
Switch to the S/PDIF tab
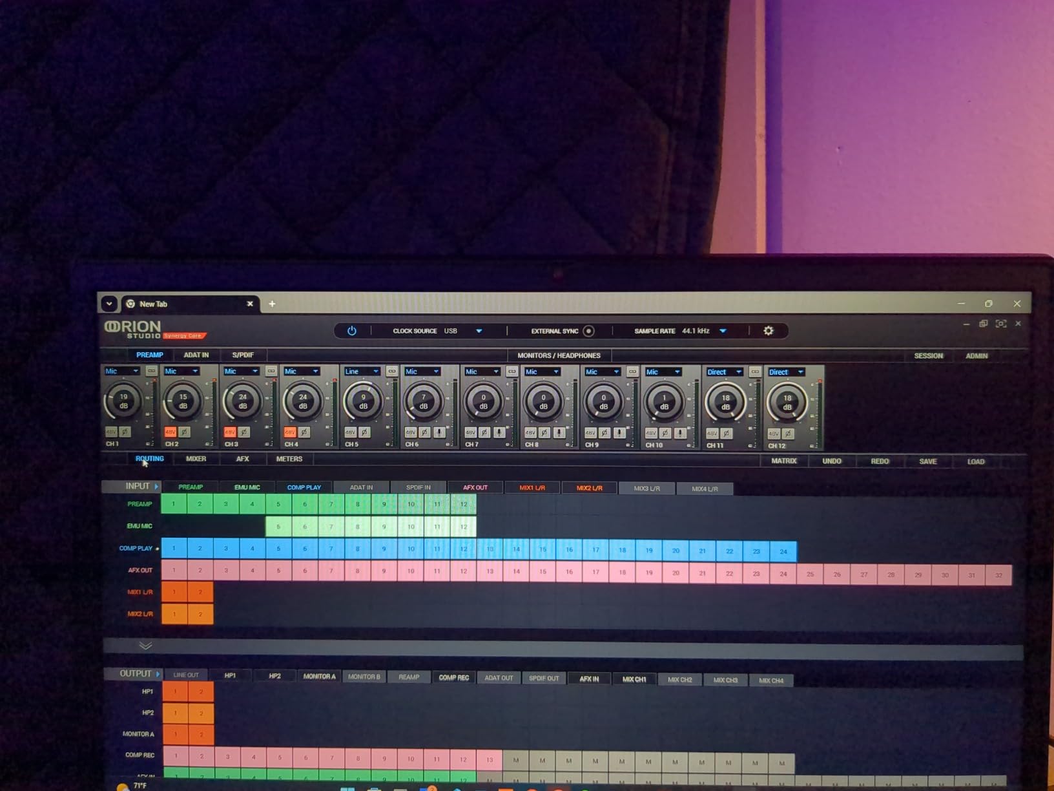click(243, 355)
